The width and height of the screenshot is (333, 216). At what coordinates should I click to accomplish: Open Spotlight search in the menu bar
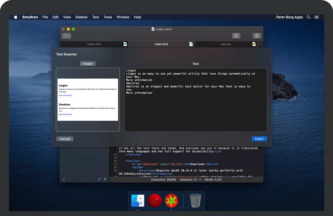tap(309, 17)
